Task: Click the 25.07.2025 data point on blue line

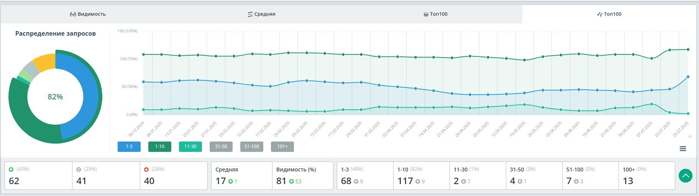Action: click(688, 77)
